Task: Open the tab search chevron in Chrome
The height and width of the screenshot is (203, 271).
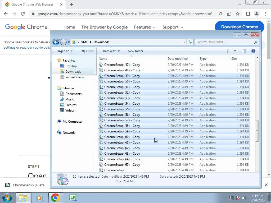Action: click(239, 4)
